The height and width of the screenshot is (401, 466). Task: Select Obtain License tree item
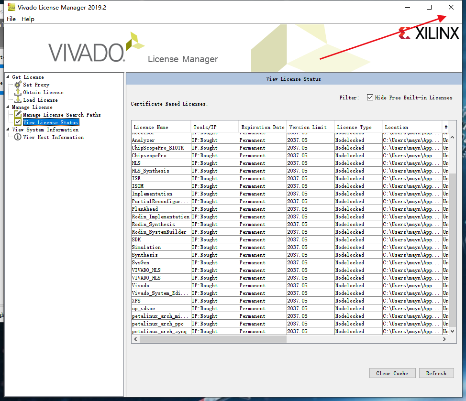pyautogui.click(x=44, y=92)
